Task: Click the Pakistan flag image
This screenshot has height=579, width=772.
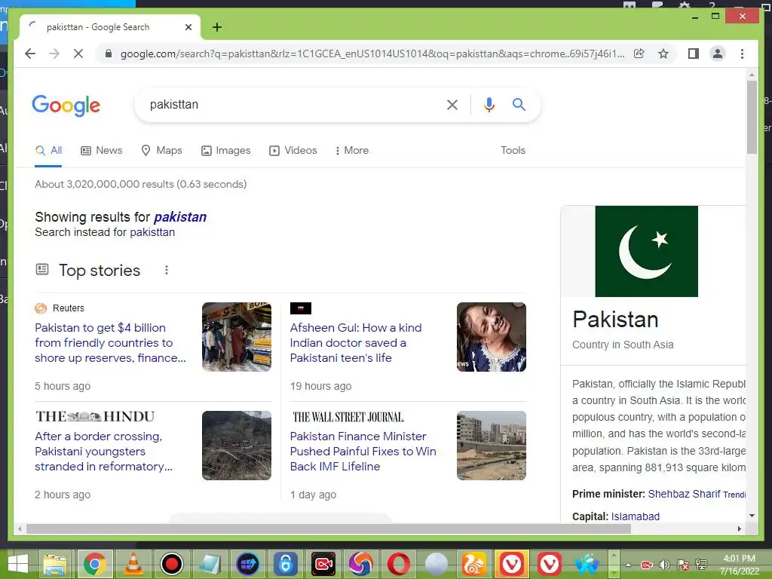Action: 646,251
